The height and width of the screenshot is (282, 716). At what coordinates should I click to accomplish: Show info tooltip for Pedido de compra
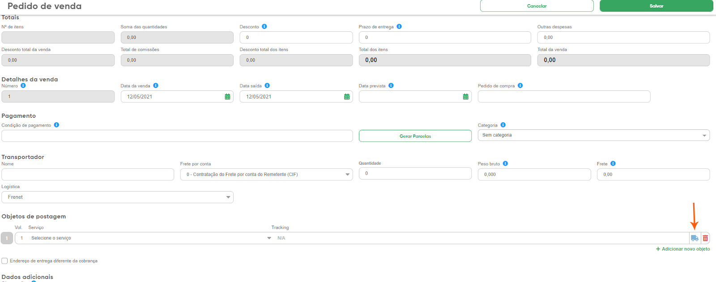point(520,85)
